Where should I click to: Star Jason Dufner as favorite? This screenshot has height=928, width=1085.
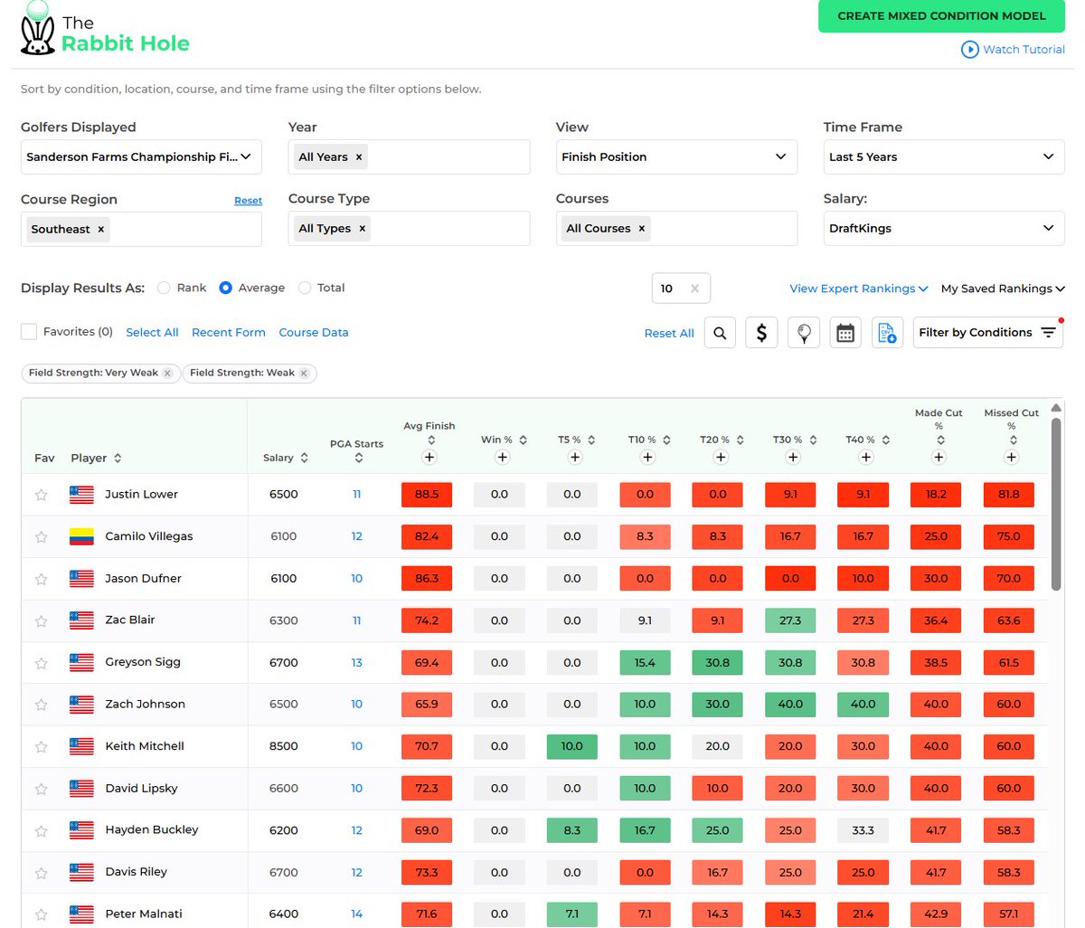tap(41, 579)
